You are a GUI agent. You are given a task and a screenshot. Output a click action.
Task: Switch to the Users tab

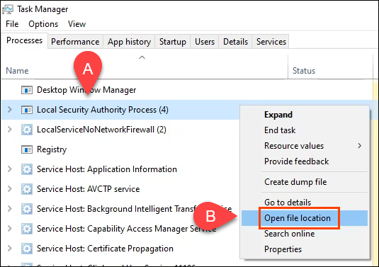click(x=205, y=42)
